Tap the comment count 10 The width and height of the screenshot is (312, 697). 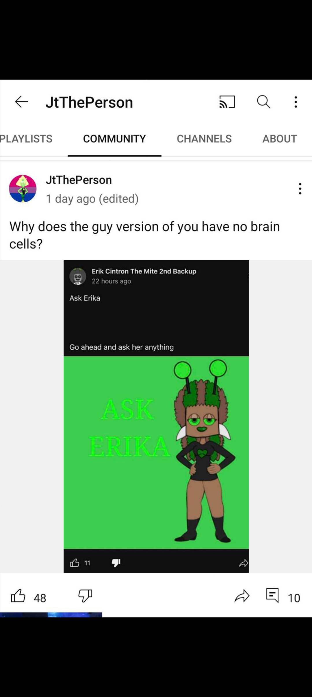point(294,598)
